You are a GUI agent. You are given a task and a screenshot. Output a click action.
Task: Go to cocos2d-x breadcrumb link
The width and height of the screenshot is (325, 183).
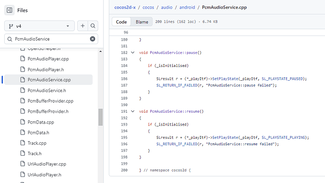click(x=125, y=7)
